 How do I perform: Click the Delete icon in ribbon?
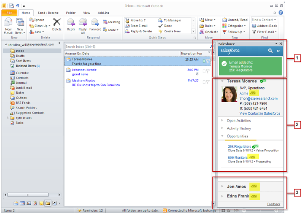click(57, 24)
